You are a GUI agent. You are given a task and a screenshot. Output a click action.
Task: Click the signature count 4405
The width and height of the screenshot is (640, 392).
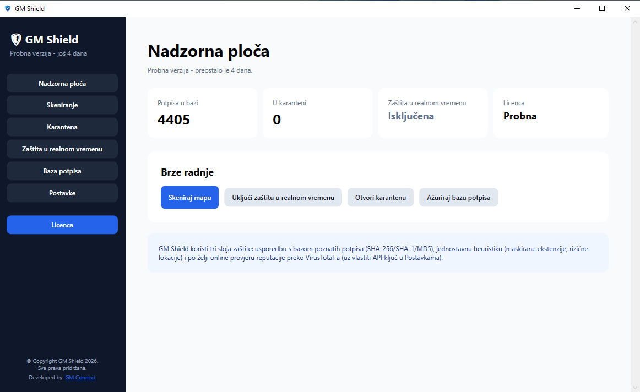pos(174,119)
